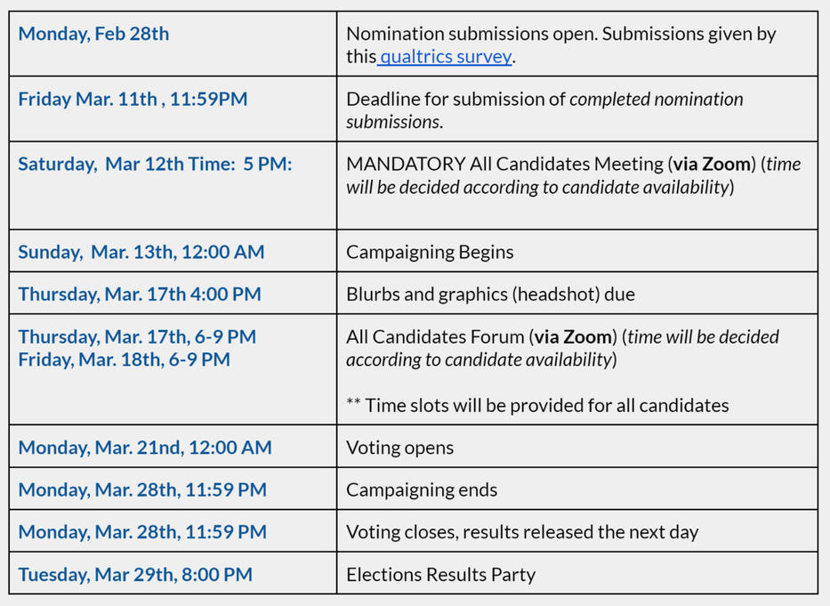The width and height of the screenshot is (830, 606).
Task: Select the "Campaigning Begins" cell
Action: [x=430, y=252]
